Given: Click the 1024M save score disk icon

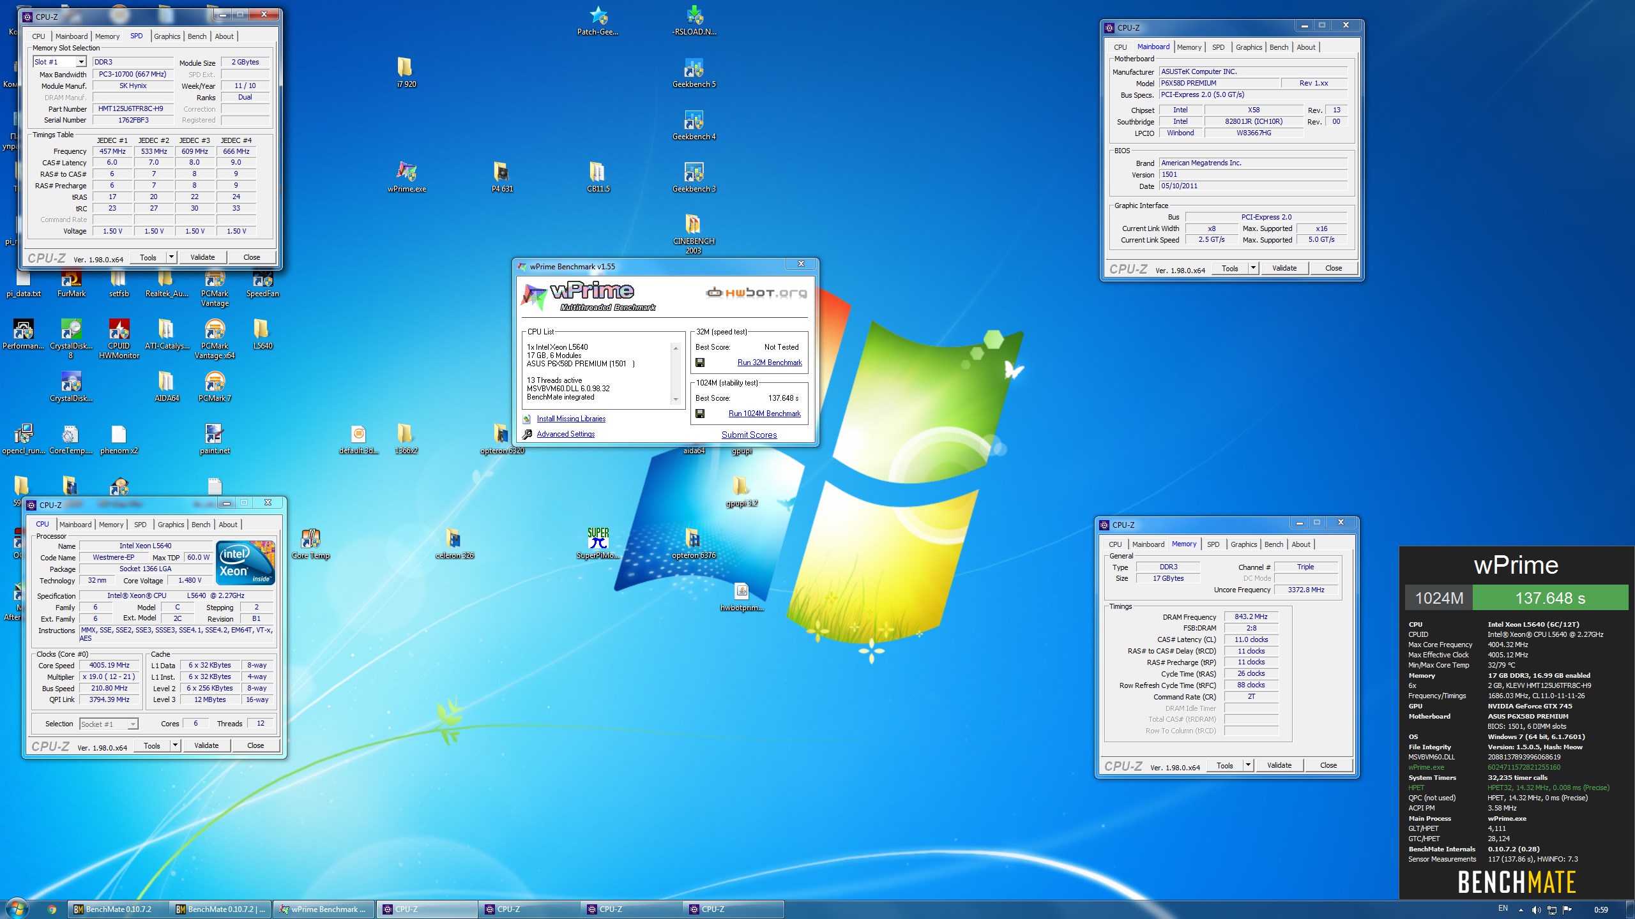Looking at the screenshot, I should 700,414.
